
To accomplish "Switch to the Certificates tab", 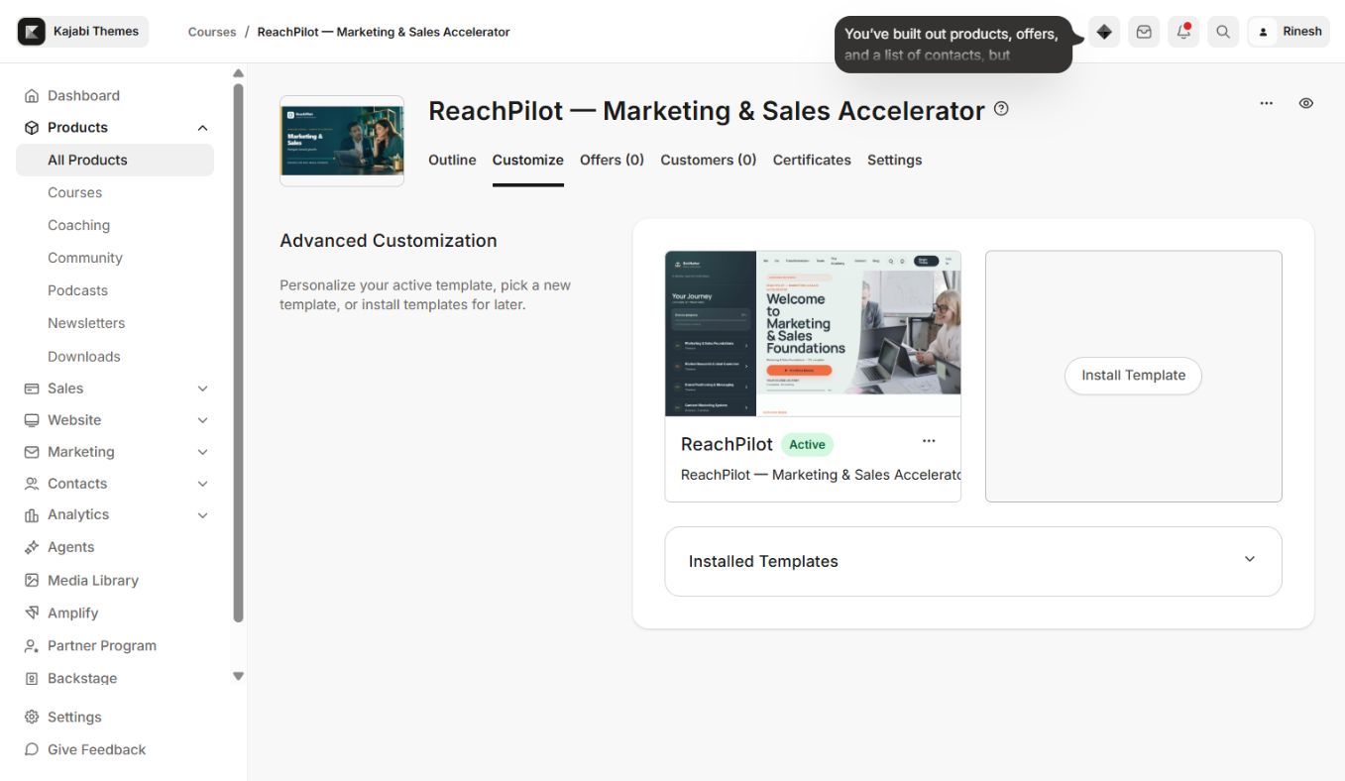I will pos(812,160).
